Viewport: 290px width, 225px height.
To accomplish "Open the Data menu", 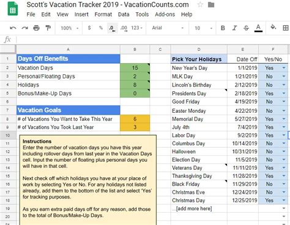I will coord(124,15).
